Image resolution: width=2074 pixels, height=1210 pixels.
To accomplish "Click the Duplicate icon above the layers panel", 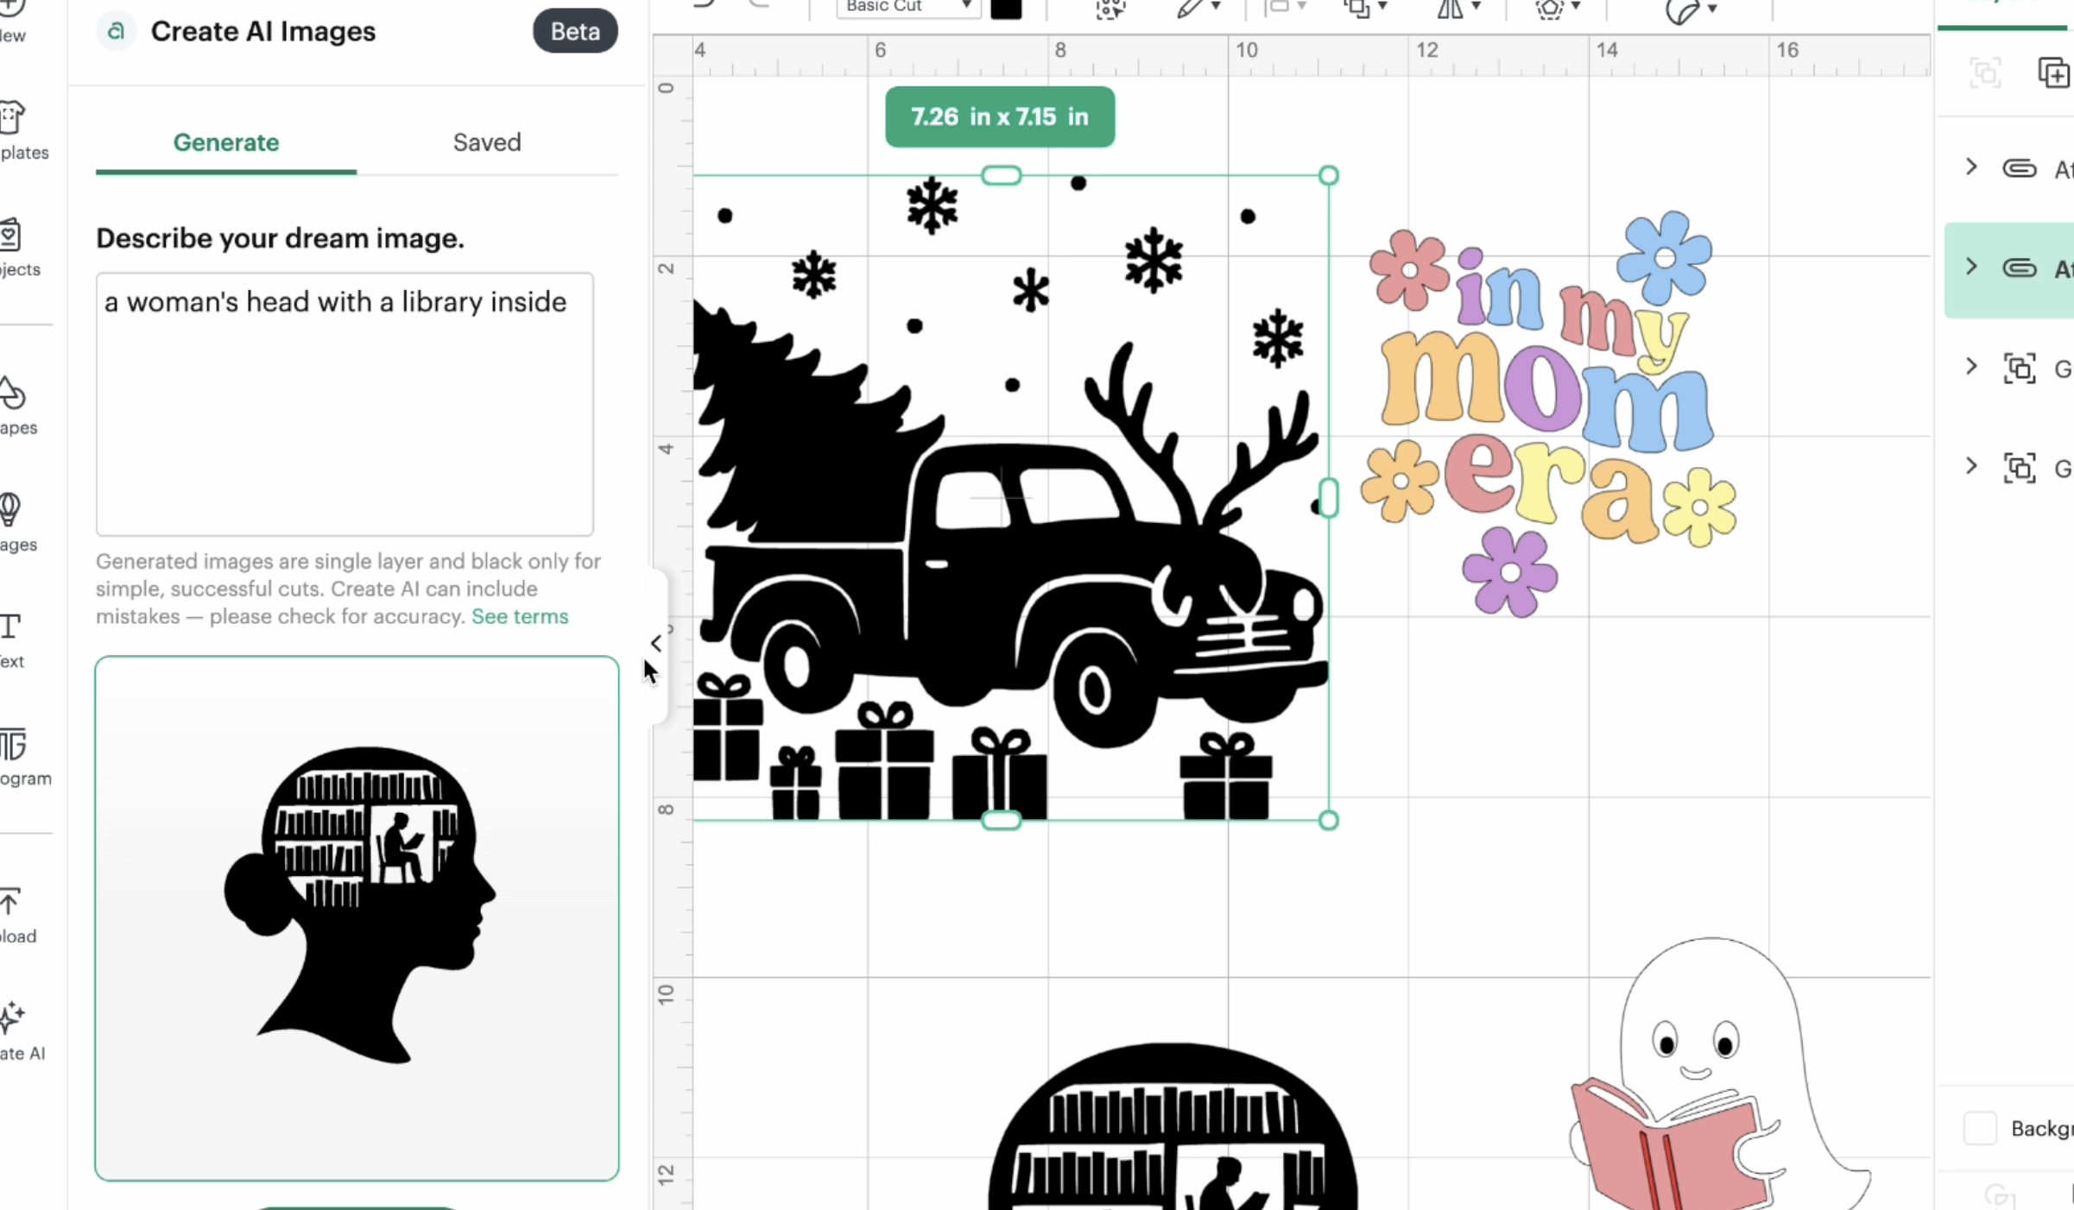I will tap(2054, 72).
